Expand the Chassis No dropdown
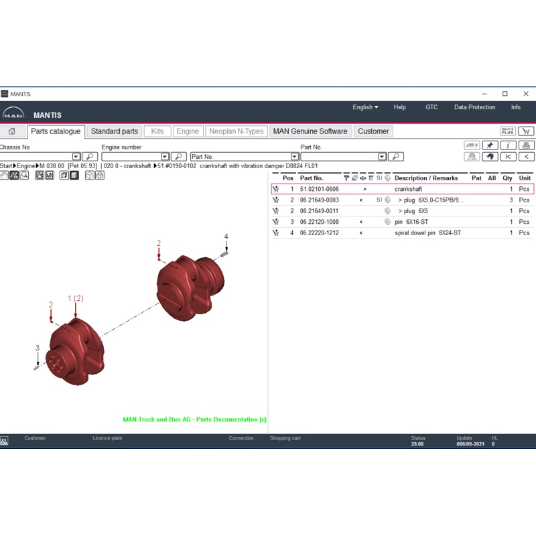Image resolution: width=536 pixels, height=536 pixels. coord(76,157)
